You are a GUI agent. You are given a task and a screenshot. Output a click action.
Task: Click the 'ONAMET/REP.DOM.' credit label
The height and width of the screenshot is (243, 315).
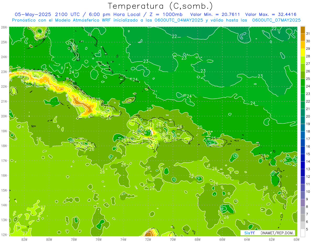[277, 233]
